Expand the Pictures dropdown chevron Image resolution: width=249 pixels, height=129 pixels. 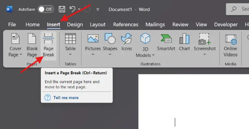coord(93,54)
